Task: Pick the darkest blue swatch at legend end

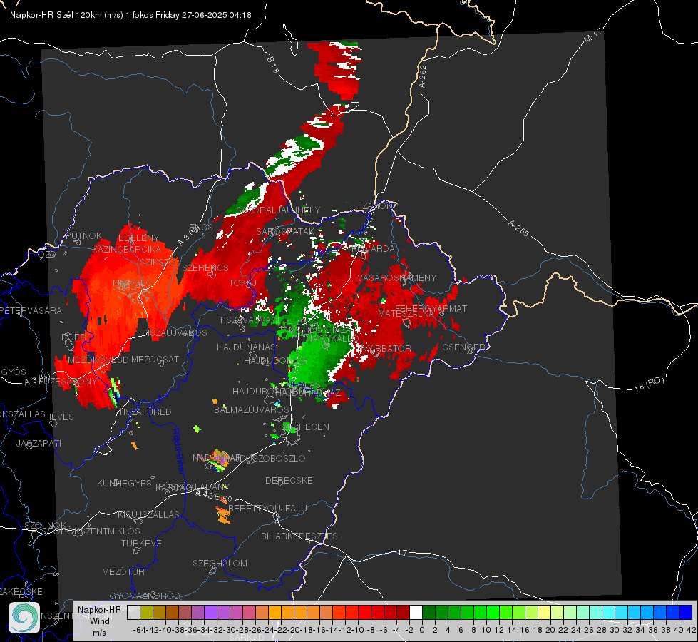Action: click(x=686, y=613)
